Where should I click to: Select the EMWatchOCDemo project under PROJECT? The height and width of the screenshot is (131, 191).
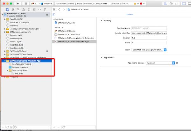coord(67,23)
